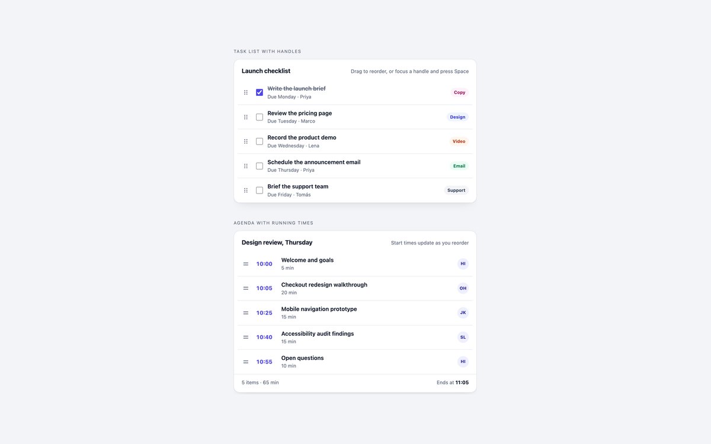Click the Email tag badge

pos(459,166)
